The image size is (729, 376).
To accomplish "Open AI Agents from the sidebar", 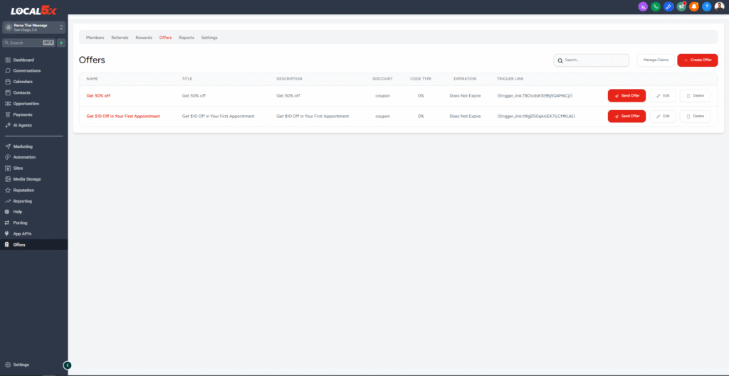I will click(x=22, y=125).
